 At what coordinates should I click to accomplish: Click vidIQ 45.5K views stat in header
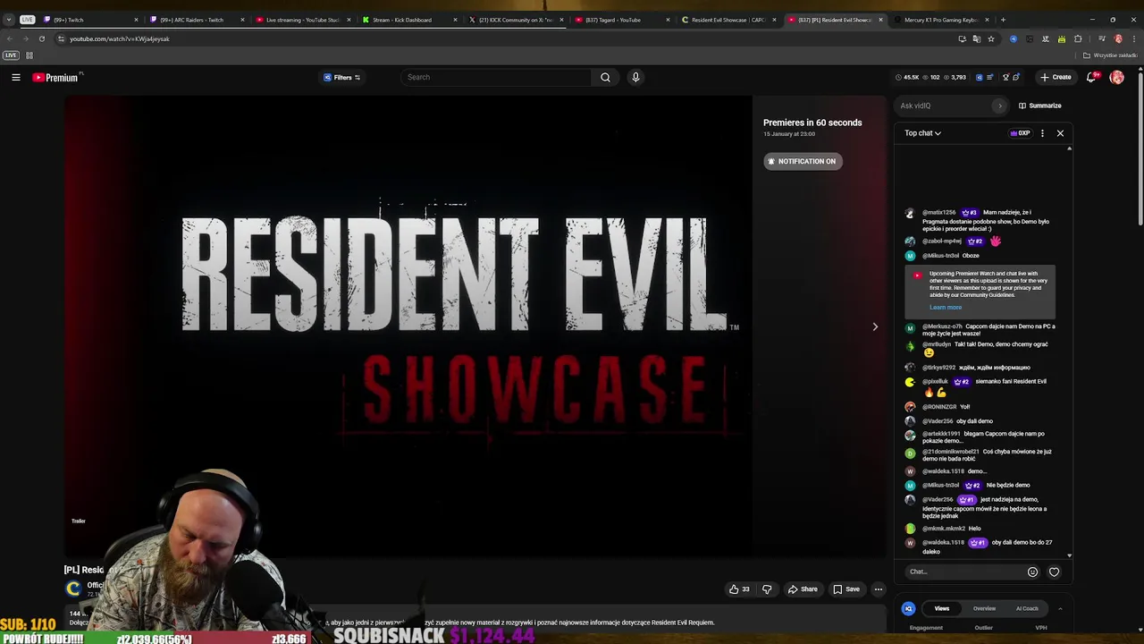pos(908,77)
